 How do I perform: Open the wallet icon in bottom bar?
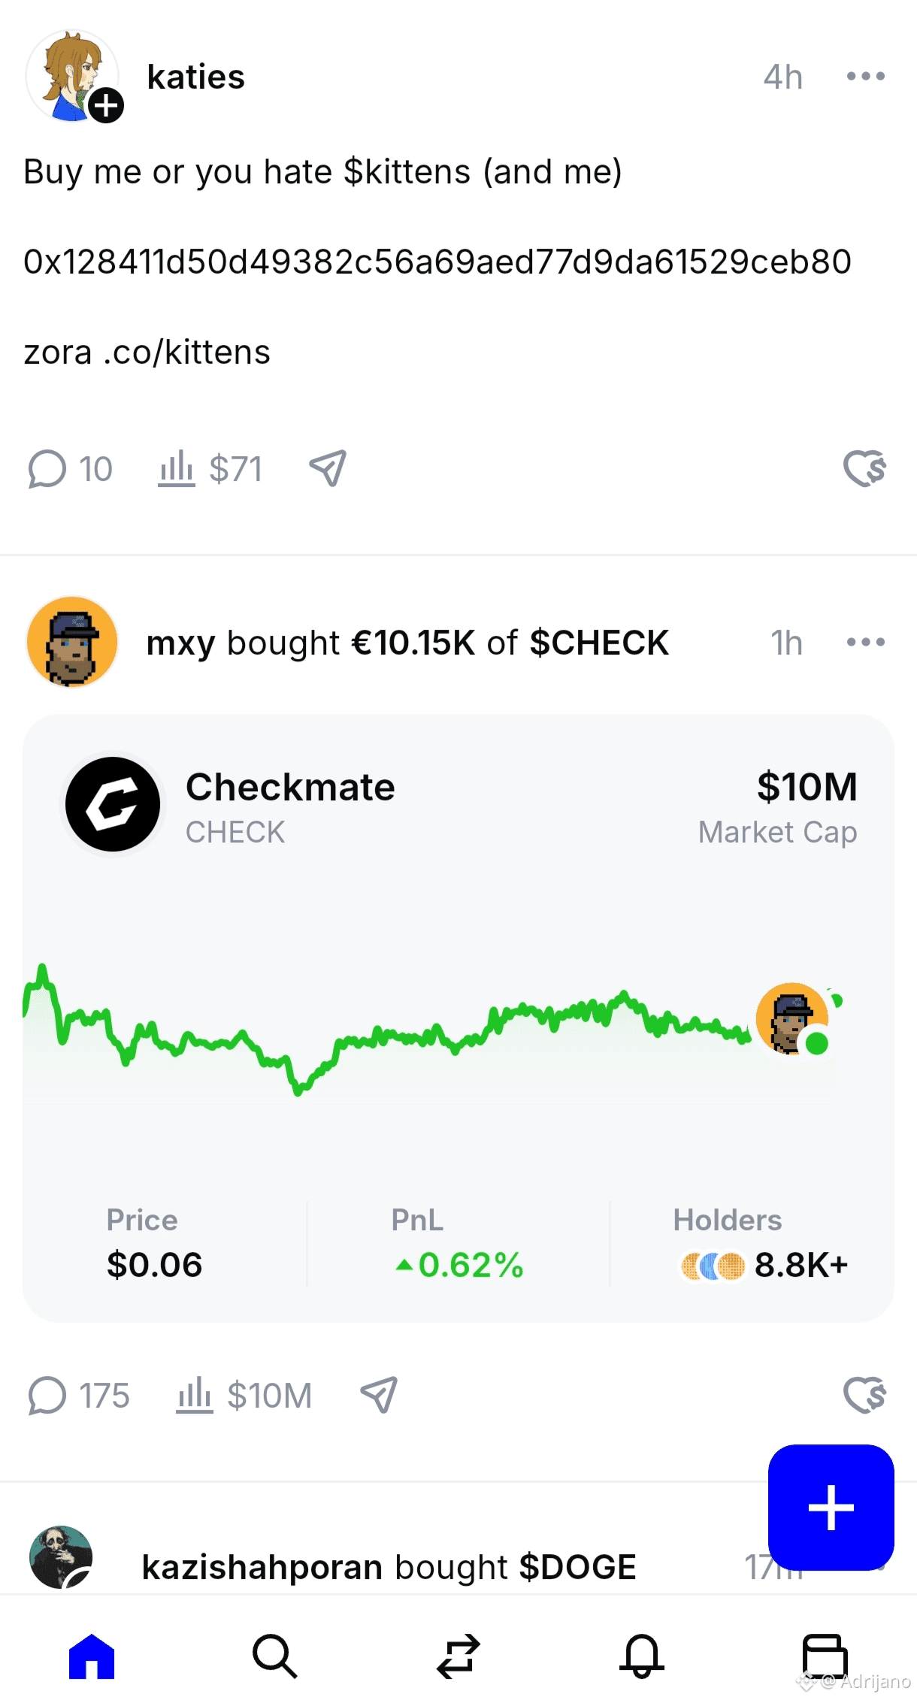pyautogui.click(x=825, y=1656)
